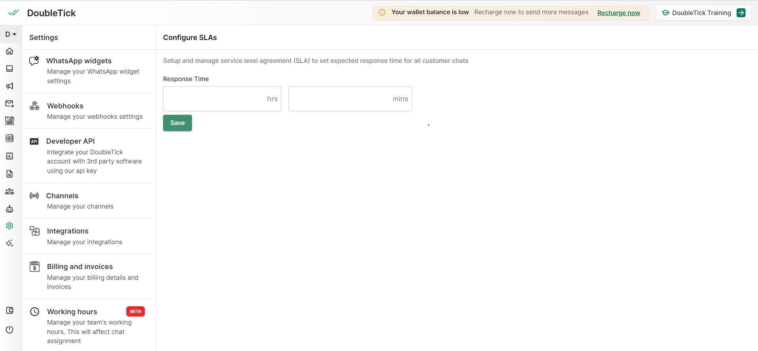
Task: Select the green settings gear icon
Action: click(9, 226)
